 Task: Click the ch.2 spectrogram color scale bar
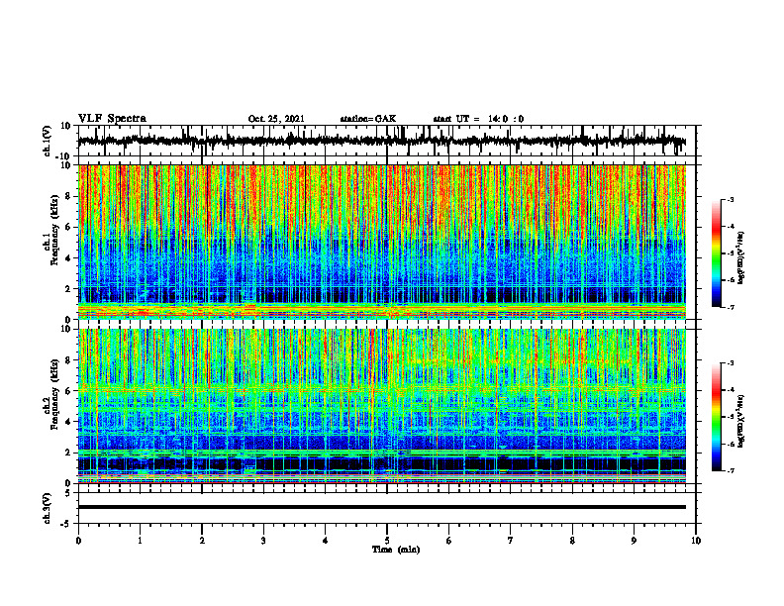tap(716, 417)
